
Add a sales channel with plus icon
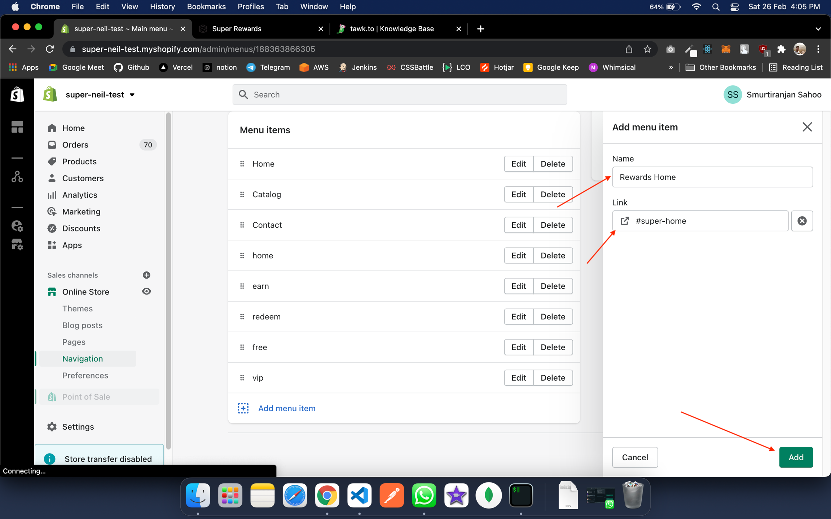(146, 275)
